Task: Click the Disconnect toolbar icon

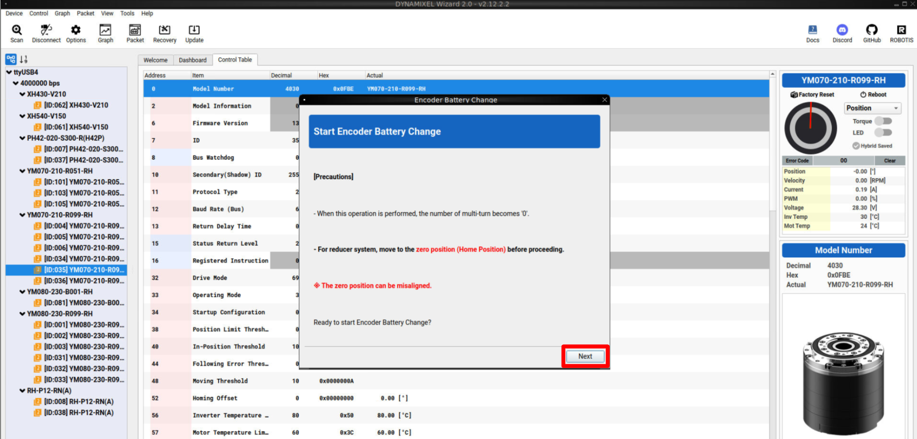Action: pyautogui.click(x=46, y=30)
